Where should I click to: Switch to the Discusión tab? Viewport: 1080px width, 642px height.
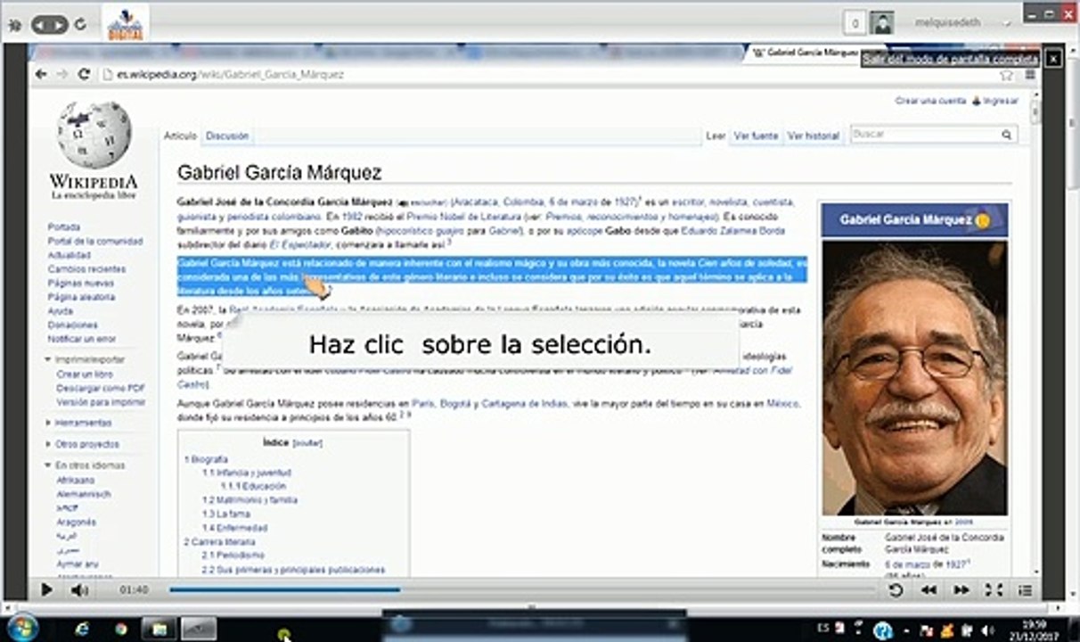pyautogui.click(x=227, y=136)
